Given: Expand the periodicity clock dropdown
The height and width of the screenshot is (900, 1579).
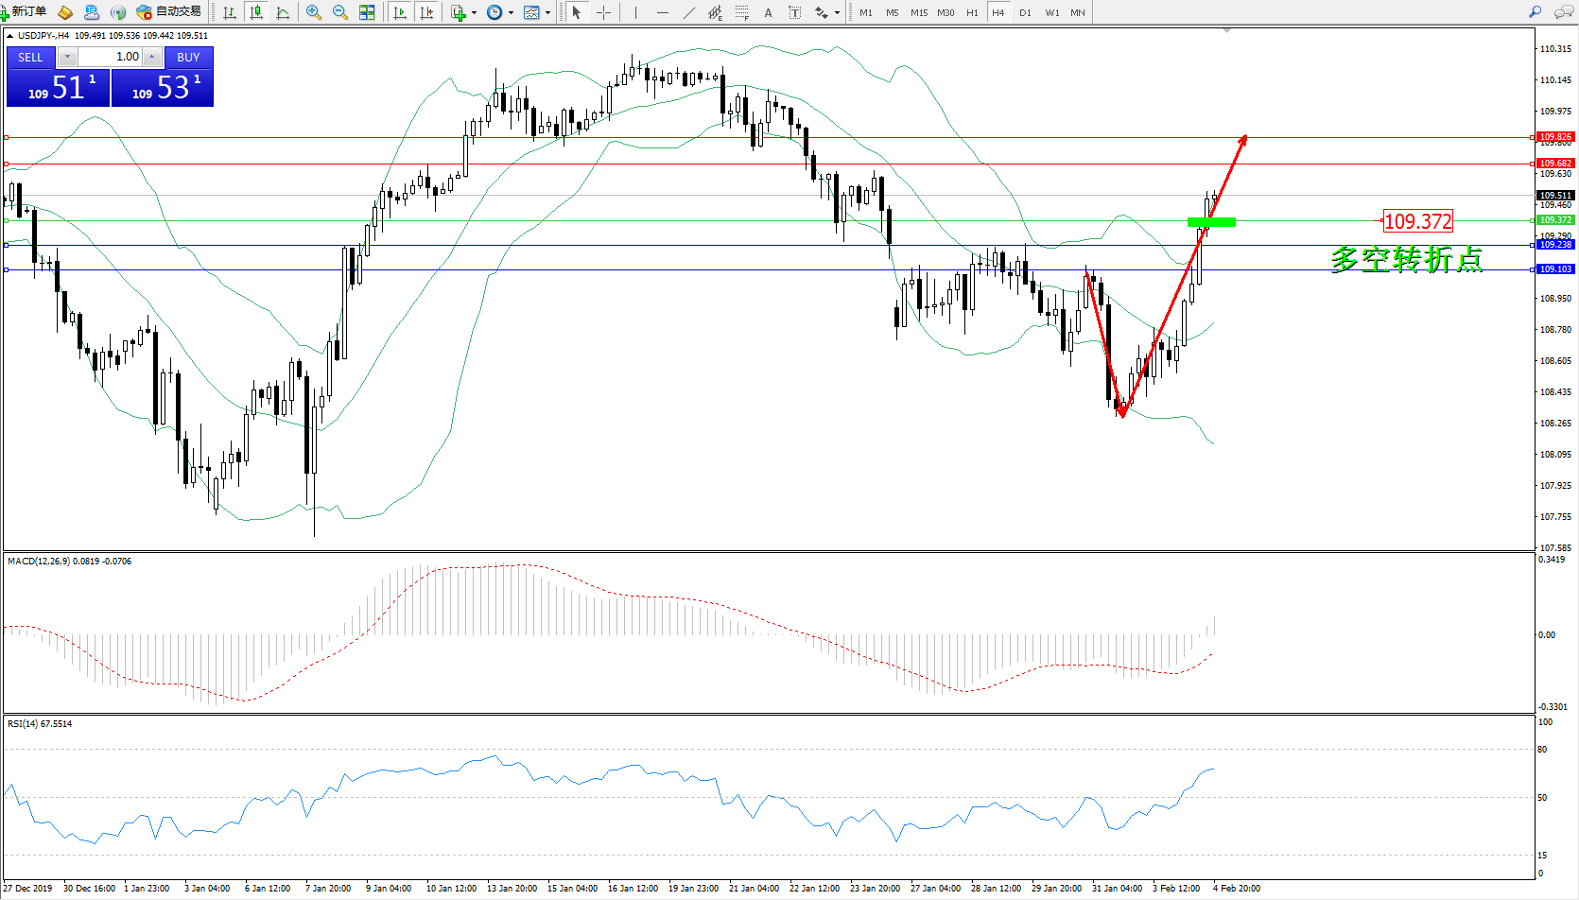Looking at the screenshot, I should pos(511,12).
